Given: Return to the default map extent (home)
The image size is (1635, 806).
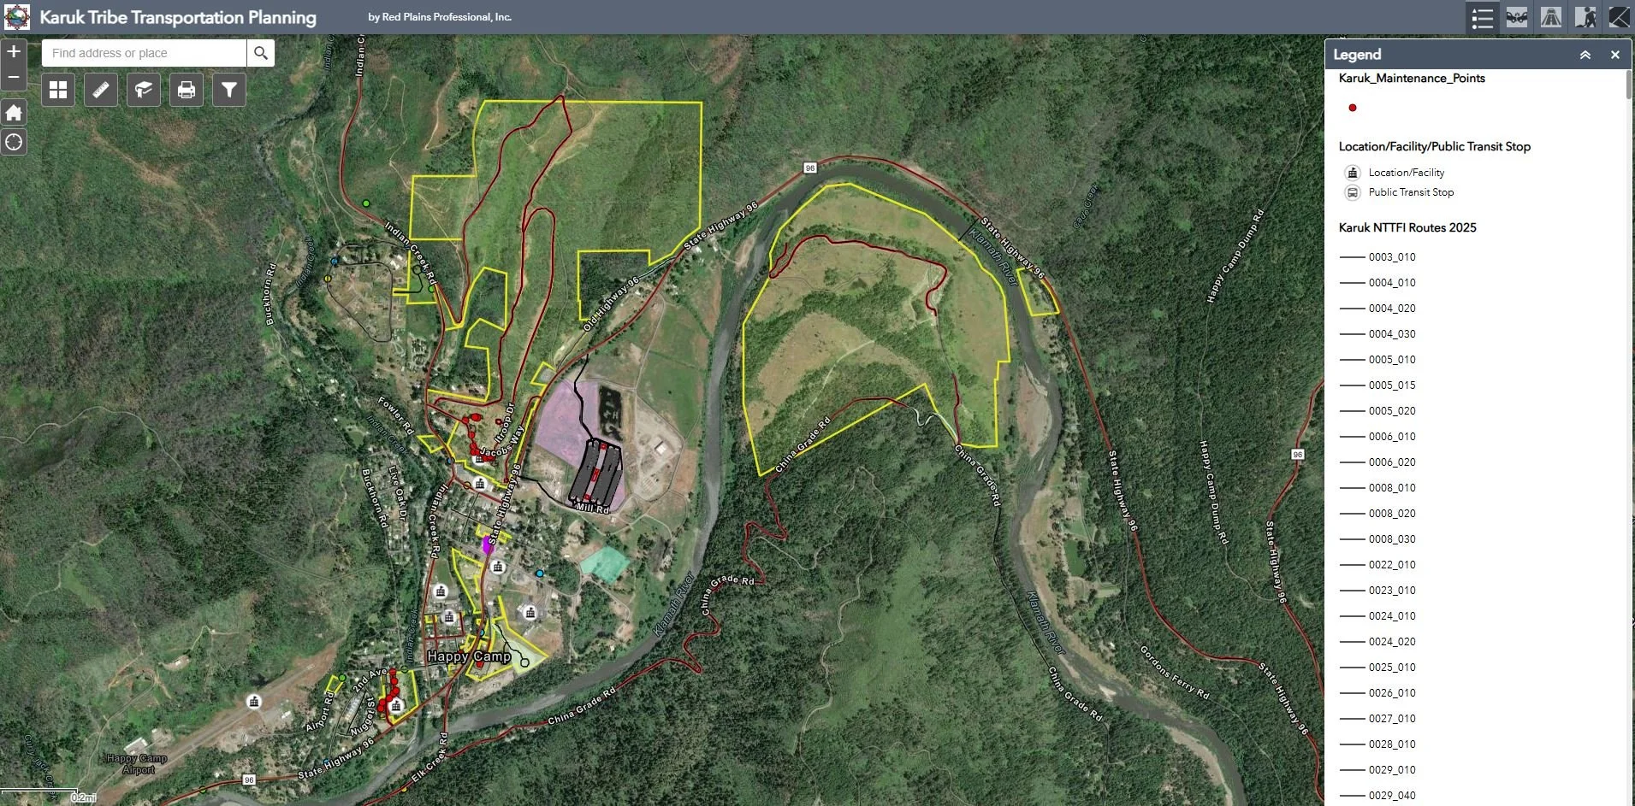Looking at the screenshot, I should pos(14,112).
